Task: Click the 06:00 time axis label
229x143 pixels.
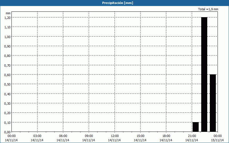Action: click(63, 136)
